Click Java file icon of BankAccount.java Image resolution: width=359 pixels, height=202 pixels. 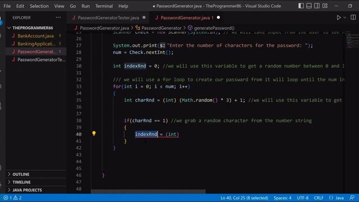point(13,36)
